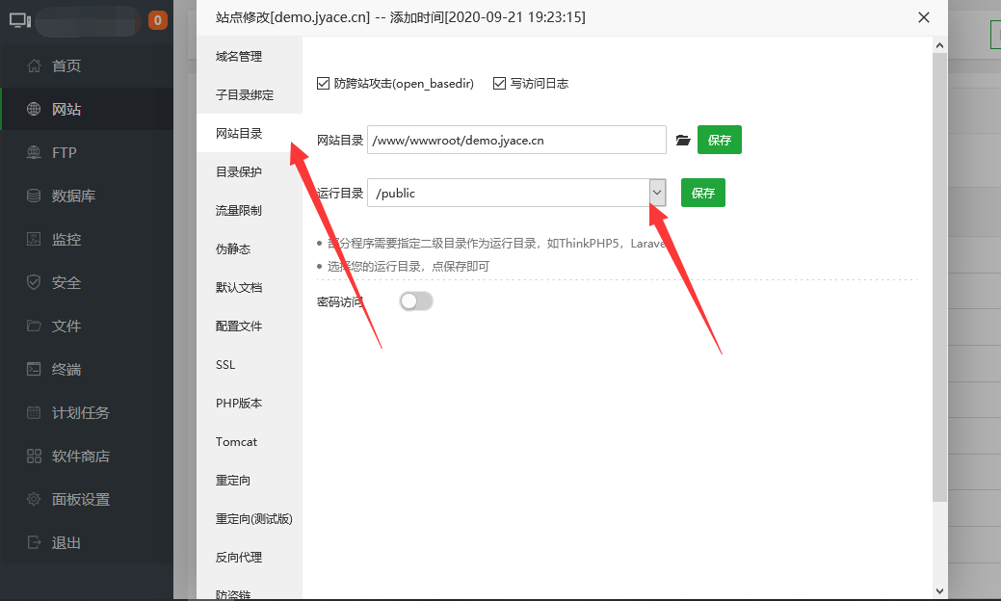The height and width of the screenshot is (601, 1001).
Task: Open 默认文档 tab
Action: click(x=250, y=287)
